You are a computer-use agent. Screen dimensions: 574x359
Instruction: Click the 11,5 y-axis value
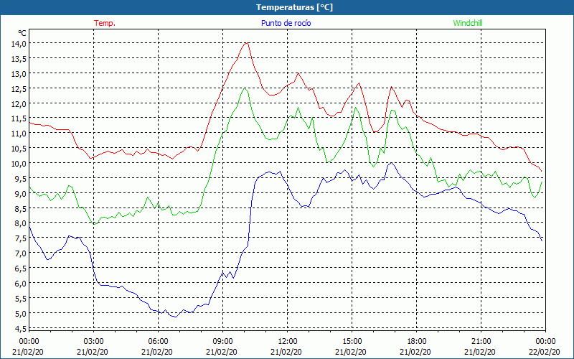point(19,118)
